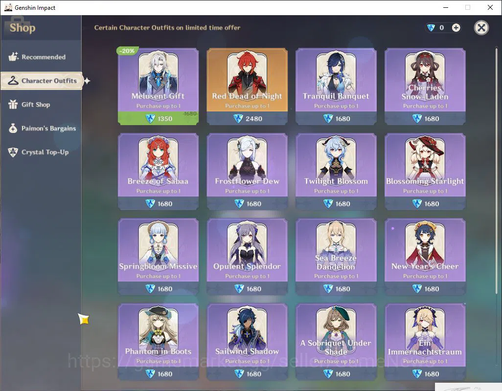Go to Paimon's Bargains tab
The image size is (502, 391).
tap(41, 128)
